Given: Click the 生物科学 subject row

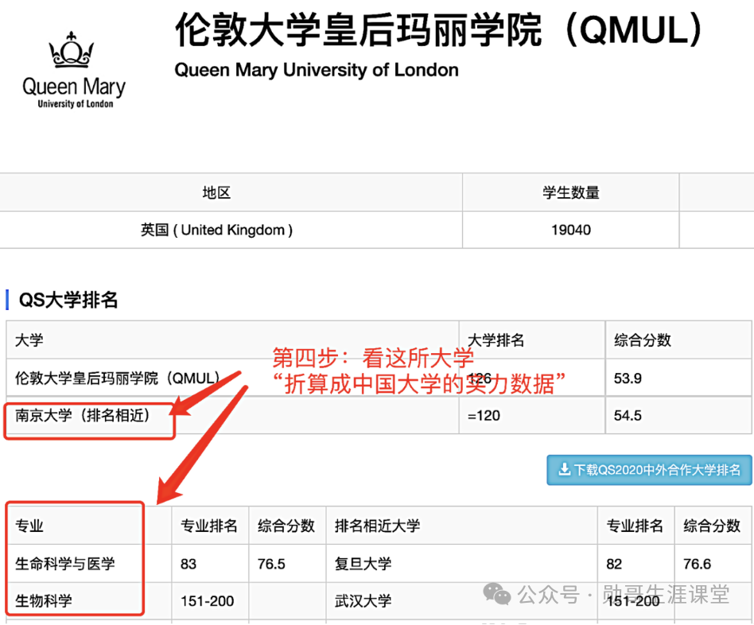Looking at the screenshot, I should click(44, 600).
